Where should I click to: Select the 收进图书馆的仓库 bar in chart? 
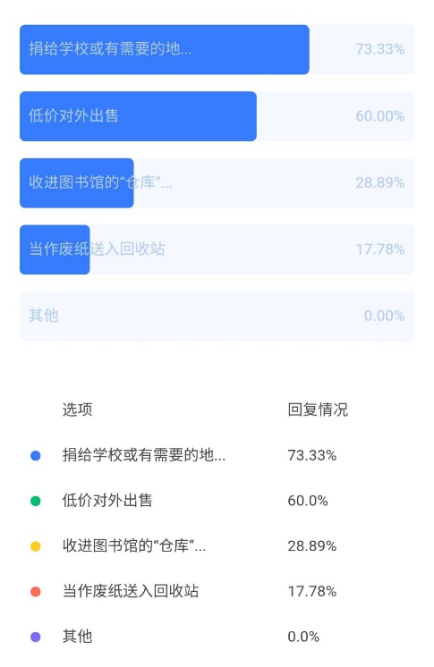coord(217,183)
